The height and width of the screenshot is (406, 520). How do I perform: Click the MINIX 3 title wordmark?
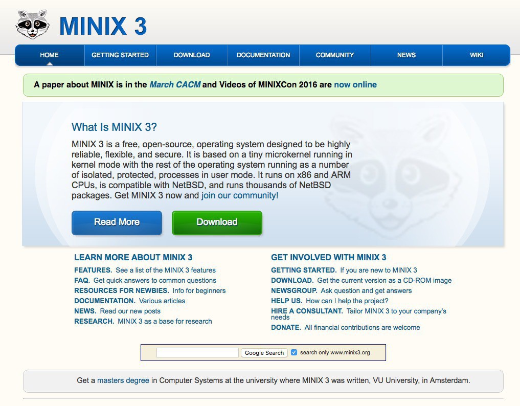(x=103, y=26)
